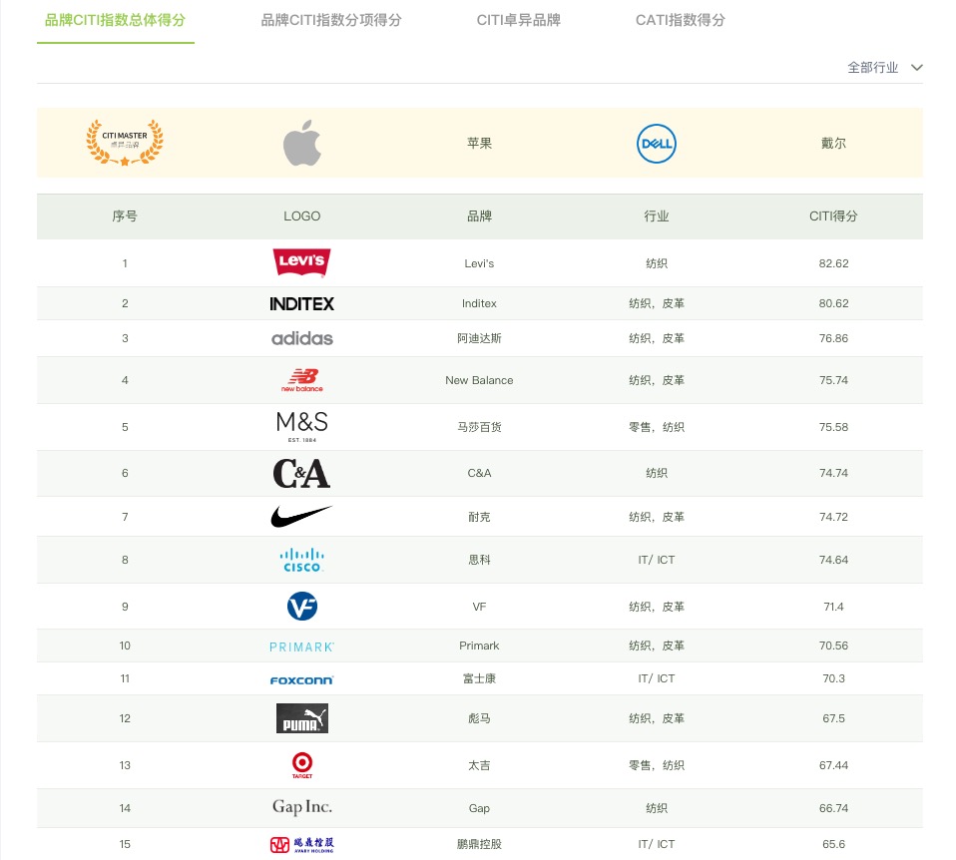The width and height of the screenshot is (956, 860).
Task: Click the score 80.62
Action: (833, 303)
